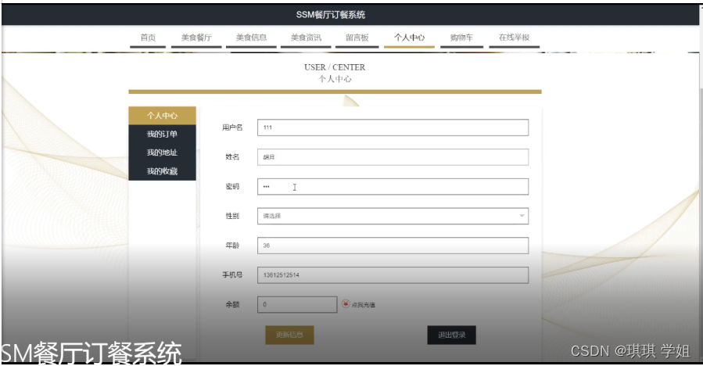703x366 pixels.
Task: Click the yuan recharge icon
Action: (346, 304)
